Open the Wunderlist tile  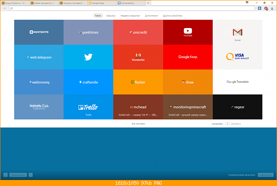point(138,57)
